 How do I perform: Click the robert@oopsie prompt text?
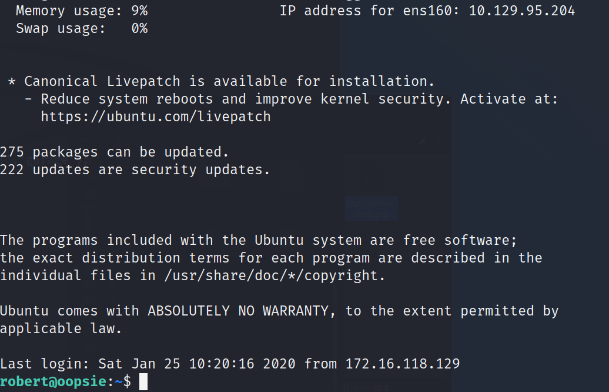53,381
